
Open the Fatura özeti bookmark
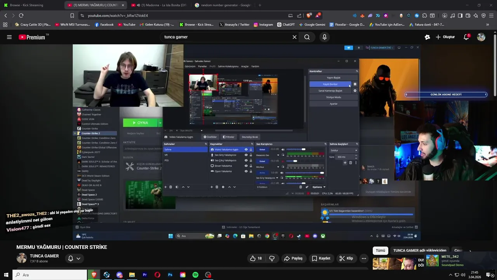pos(427,24)
